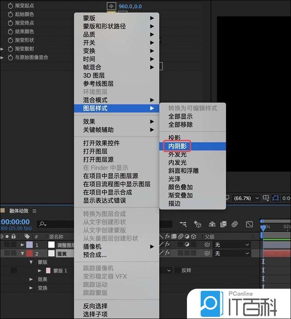Click the parent pick whip for 蛋黄 layer

tap(207, 253)
